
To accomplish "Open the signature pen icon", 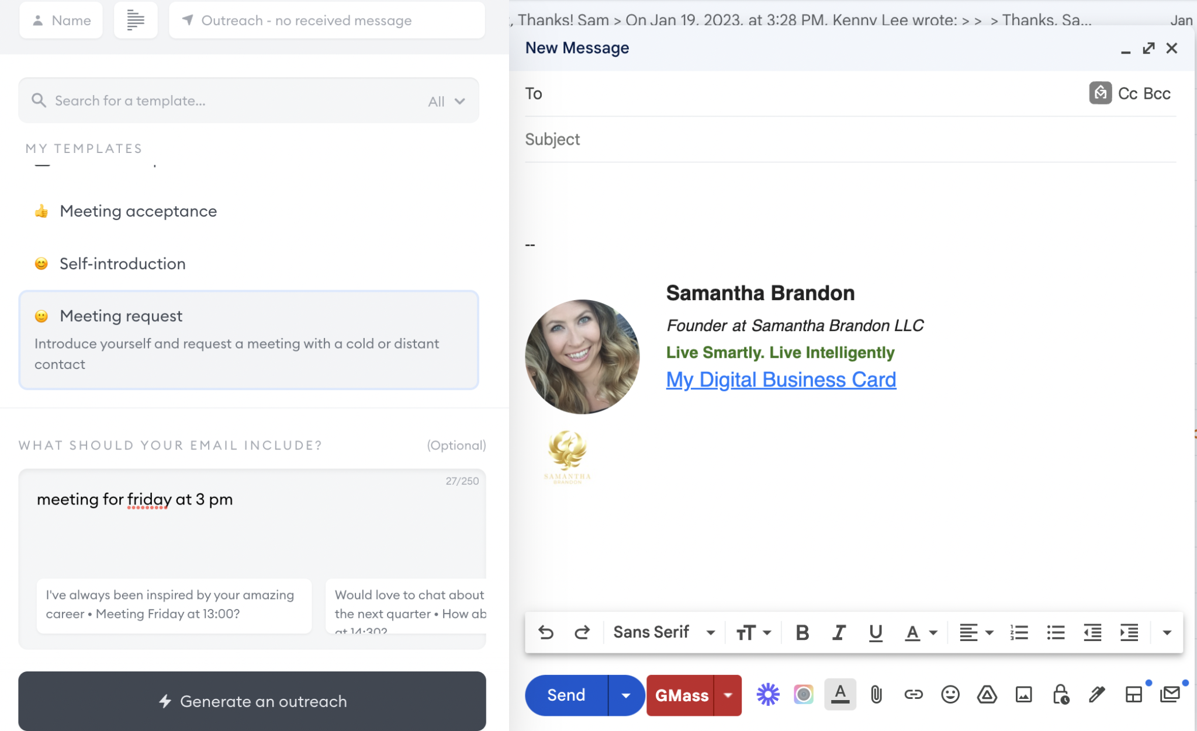I will [x=1096, y=695].
